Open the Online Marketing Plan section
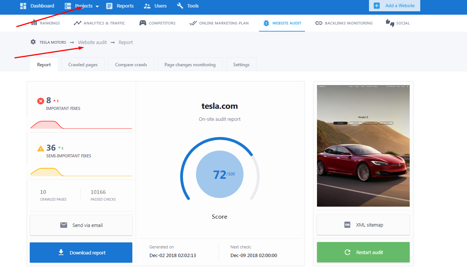Image resolution: width=467 pixels, height=268 pixels. click(x=219, y=23)
